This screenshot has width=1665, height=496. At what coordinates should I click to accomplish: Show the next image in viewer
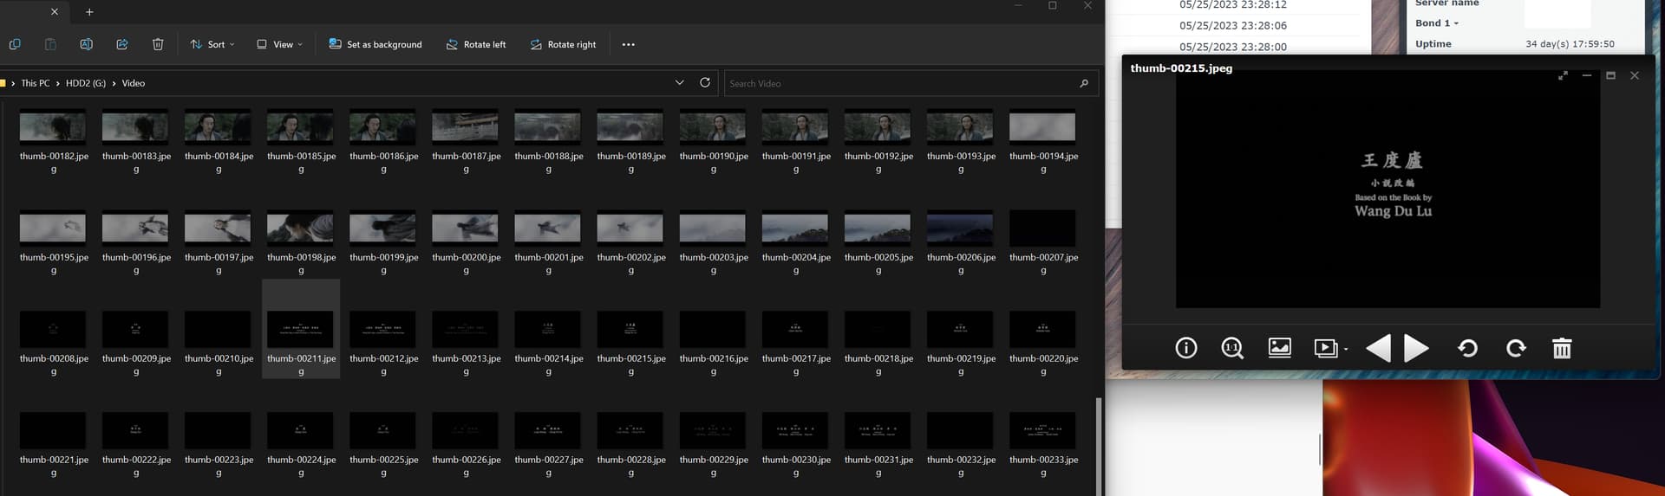coord(1416,348)
